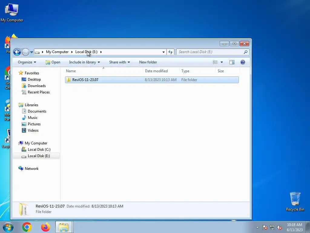Select Libraries in navigation pane

(31, 105)
